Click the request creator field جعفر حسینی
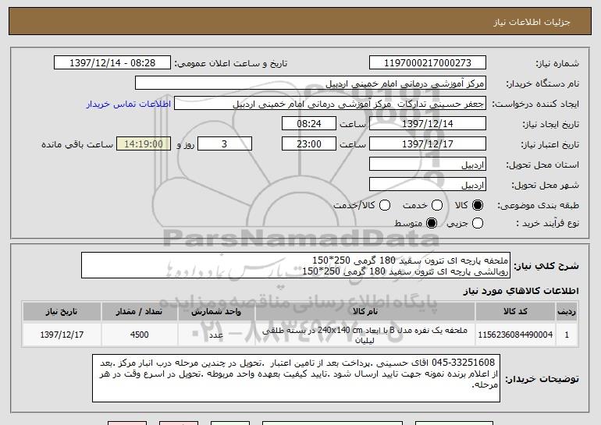Viewport: 601px width, 425px height. pos(330,104)
